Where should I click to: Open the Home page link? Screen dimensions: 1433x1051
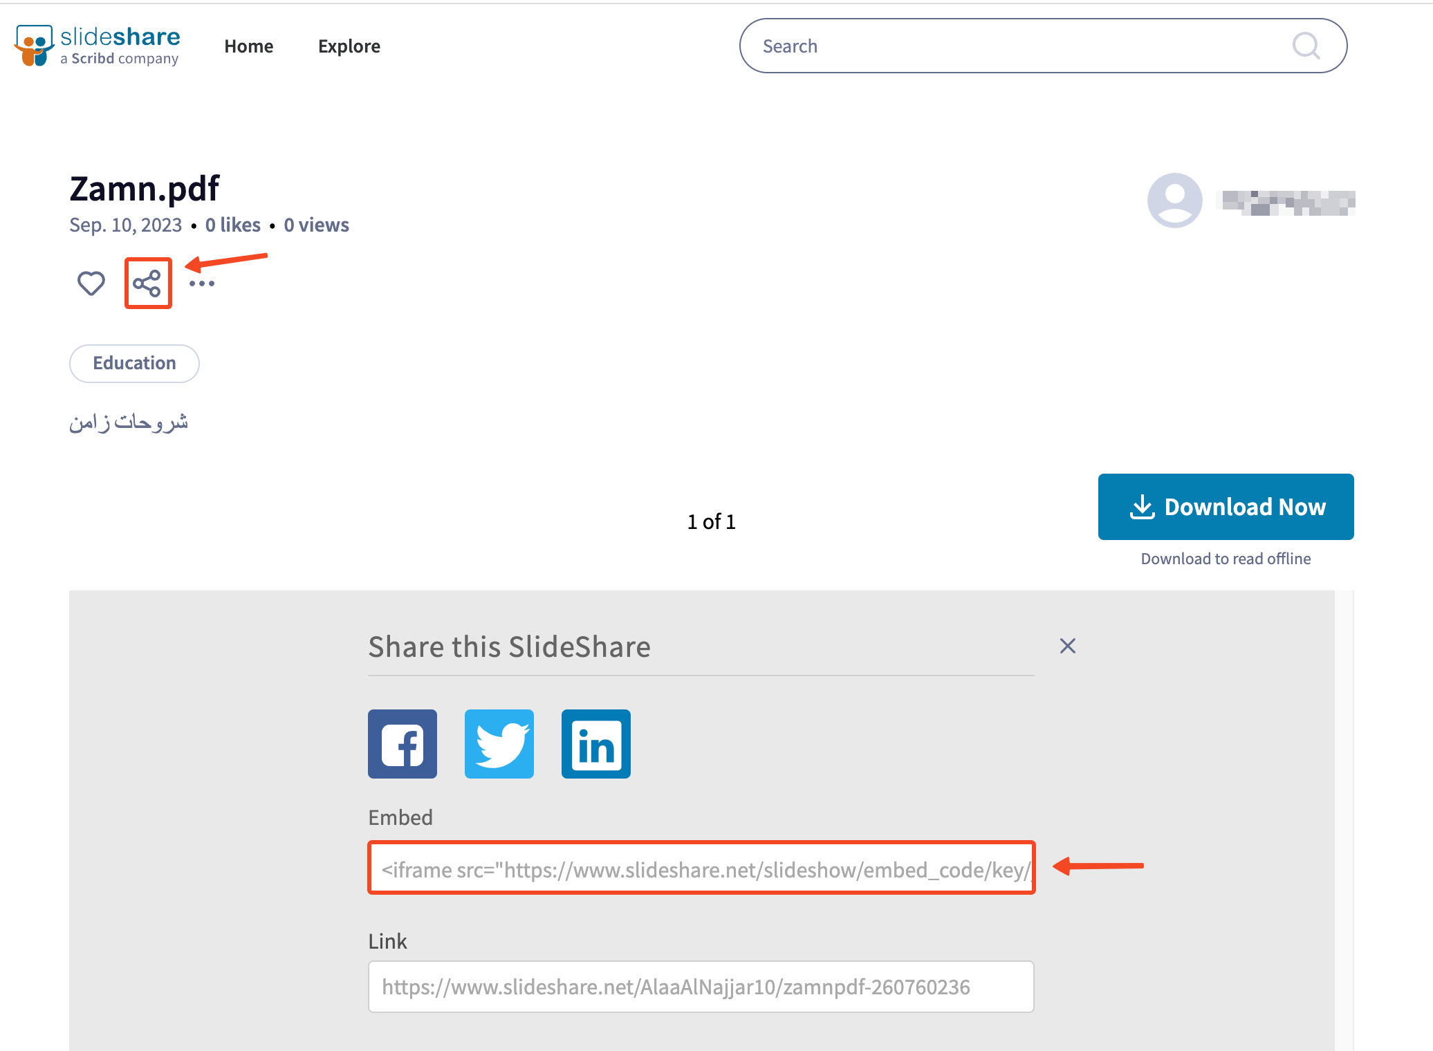pos(249,46)
